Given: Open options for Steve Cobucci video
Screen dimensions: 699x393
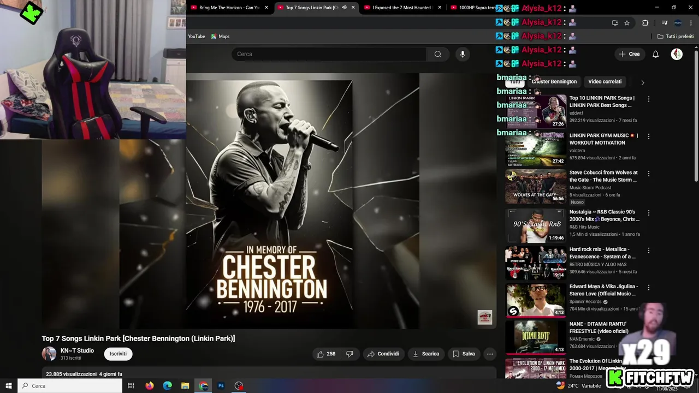Looking at the screenshot, I should (x=649, y=174).
